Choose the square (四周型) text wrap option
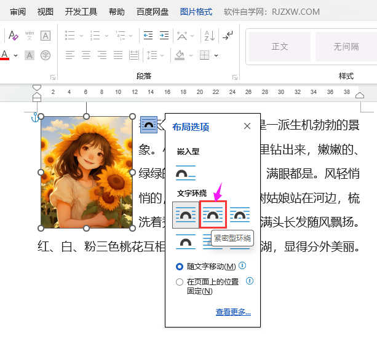 click(x=186, y=214)
